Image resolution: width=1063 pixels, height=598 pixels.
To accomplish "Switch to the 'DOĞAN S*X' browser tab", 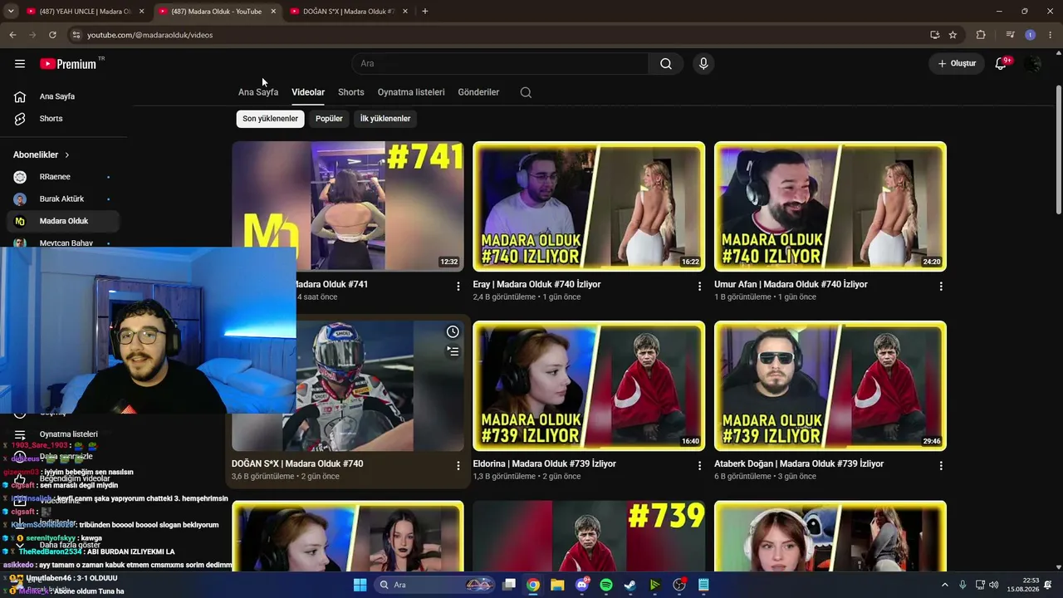I will [349, 12].
